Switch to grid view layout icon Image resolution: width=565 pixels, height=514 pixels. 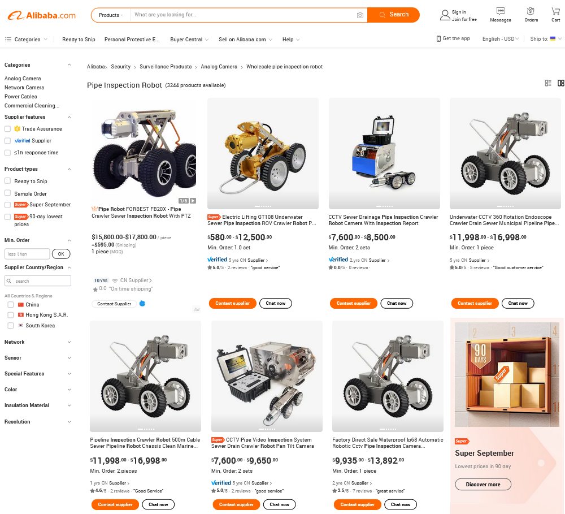560,83
